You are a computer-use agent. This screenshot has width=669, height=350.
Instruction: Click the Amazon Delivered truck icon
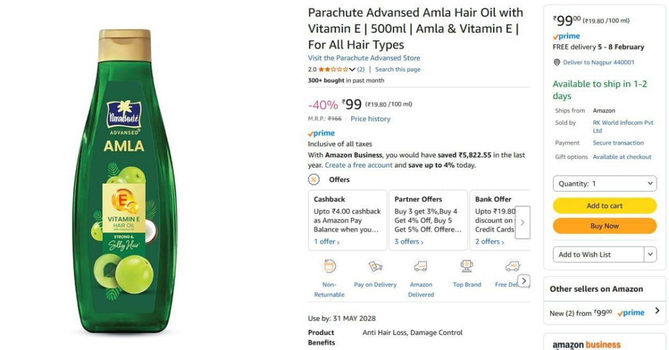tap(421, 267)
